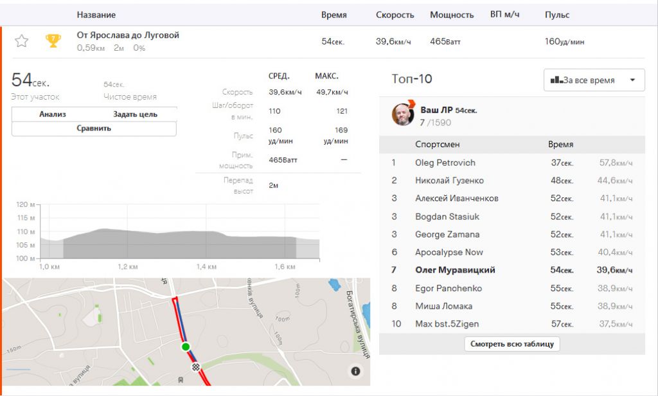Click the segment name От Ярослава до Луговой
The height and width of the screenshot is (396, 658).
[x=128, y=35]
